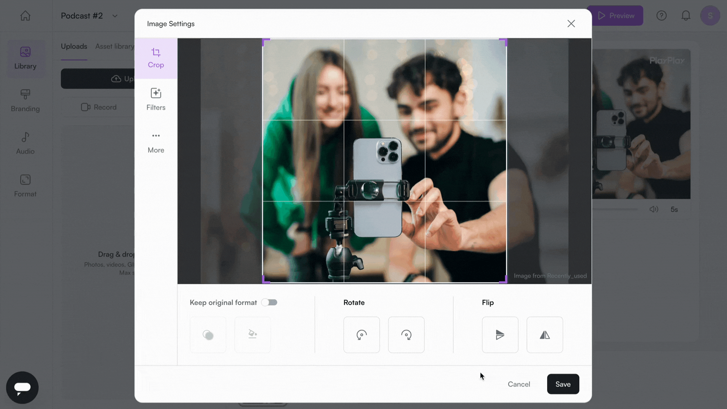
Task: Open the Format sidebar section
Action: (x=25, y=186)
